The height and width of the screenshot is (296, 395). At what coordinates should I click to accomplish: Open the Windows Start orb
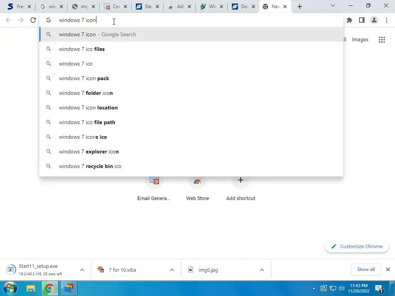pos(10,288)
